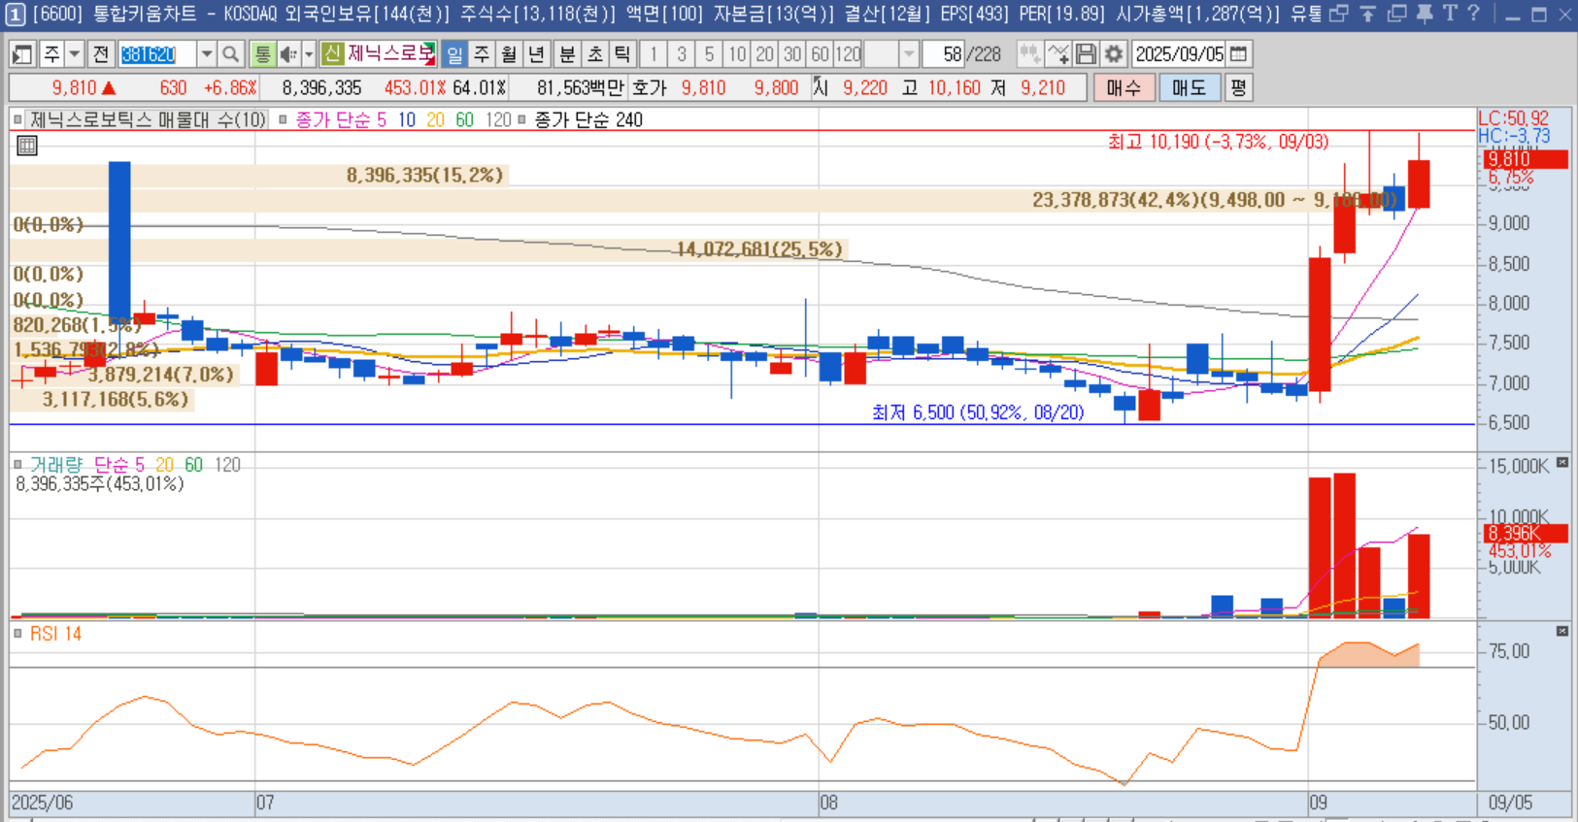Open chart settings gear icon
Image resolution: width=1578 pixels, height=822 pixels.
tap(1114, 54)
